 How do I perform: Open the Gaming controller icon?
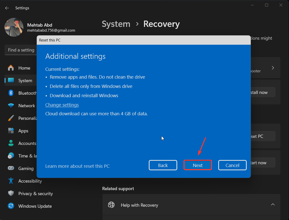(x=11, y=168)
